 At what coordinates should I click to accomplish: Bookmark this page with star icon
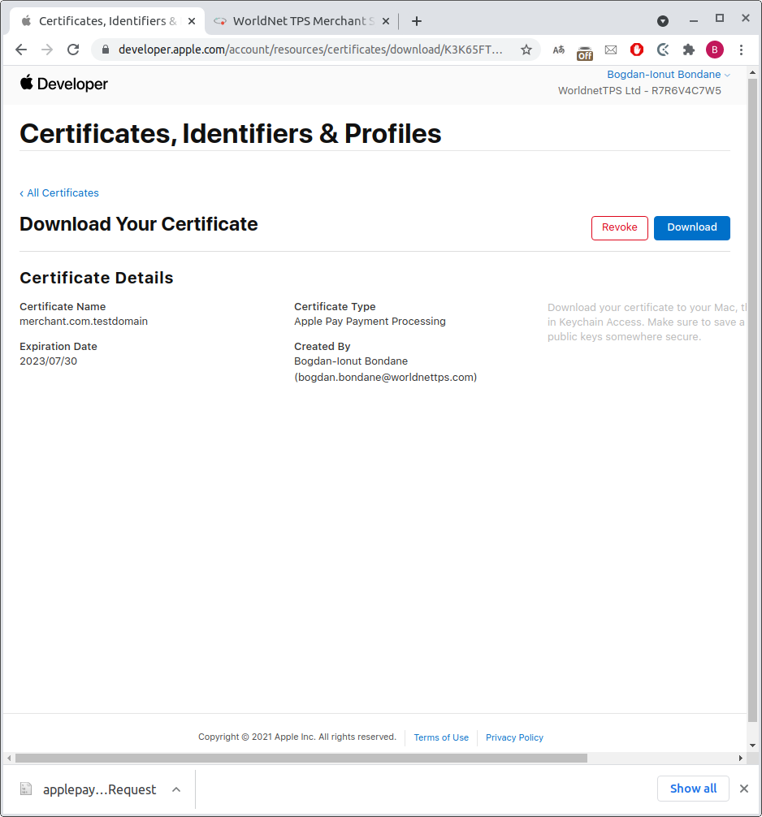coord(526,50)
